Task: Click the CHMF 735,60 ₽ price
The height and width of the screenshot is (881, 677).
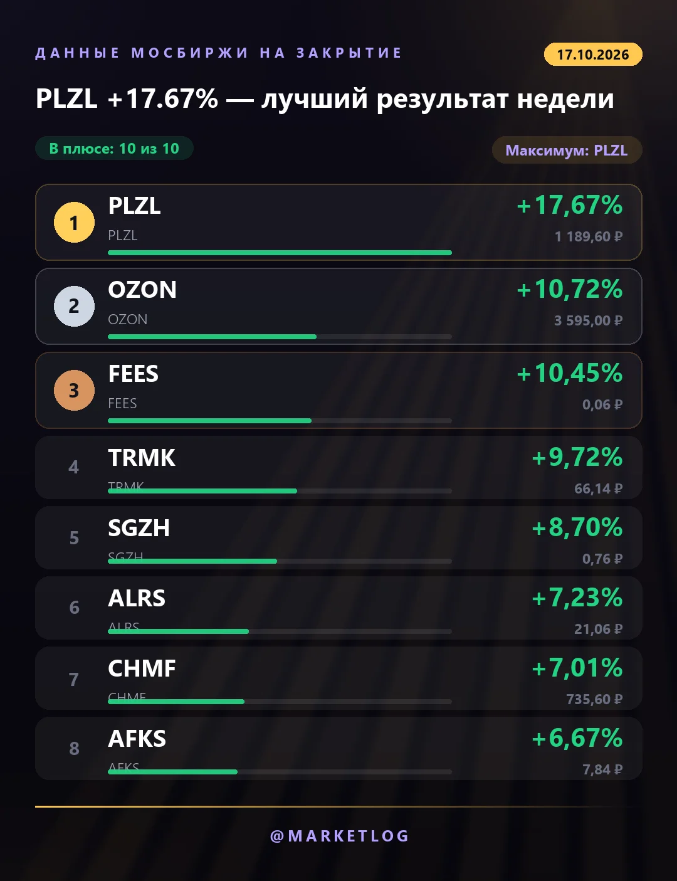Action: (594, 699)
